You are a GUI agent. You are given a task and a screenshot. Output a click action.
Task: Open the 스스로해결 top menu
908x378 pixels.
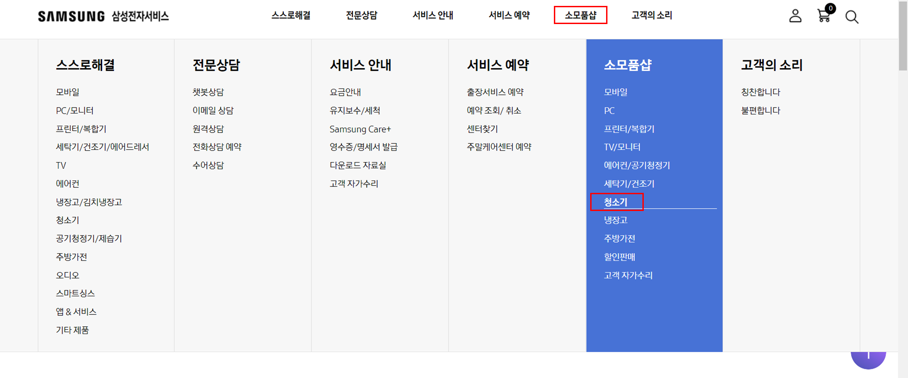291,15
